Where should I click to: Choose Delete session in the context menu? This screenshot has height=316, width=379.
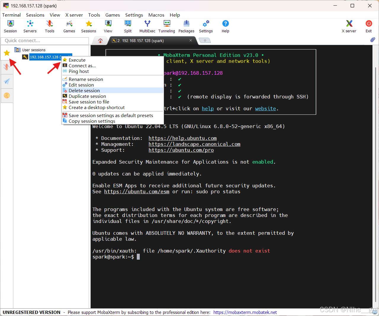coord(113,90)
